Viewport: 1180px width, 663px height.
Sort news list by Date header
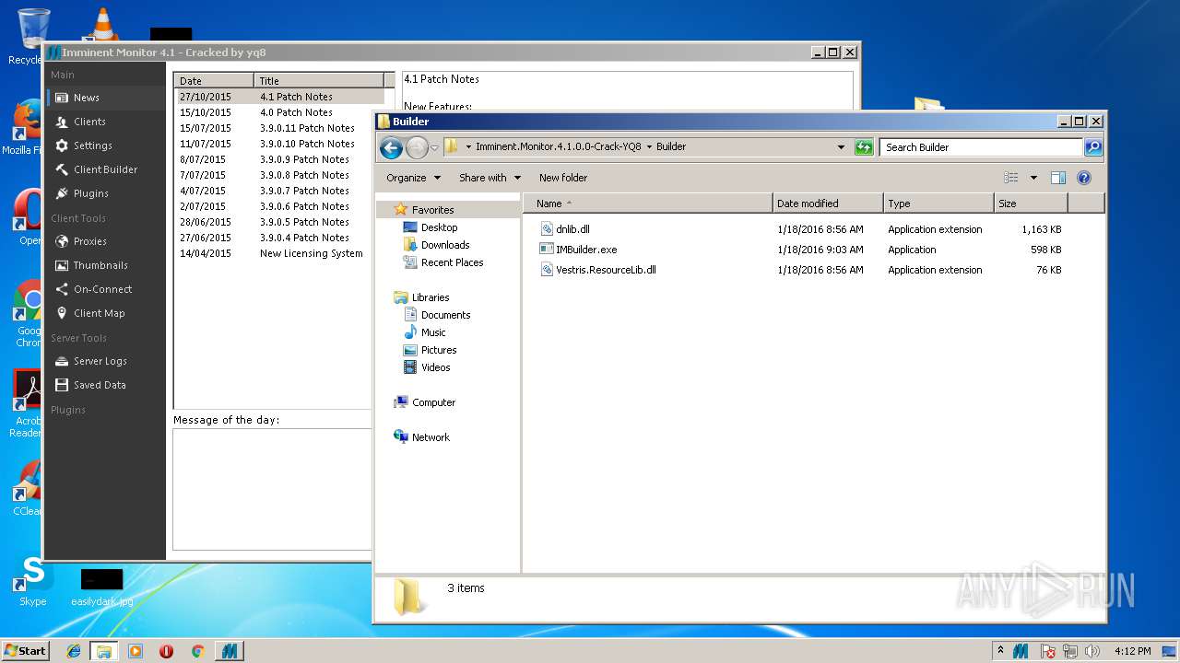[214, 81]
